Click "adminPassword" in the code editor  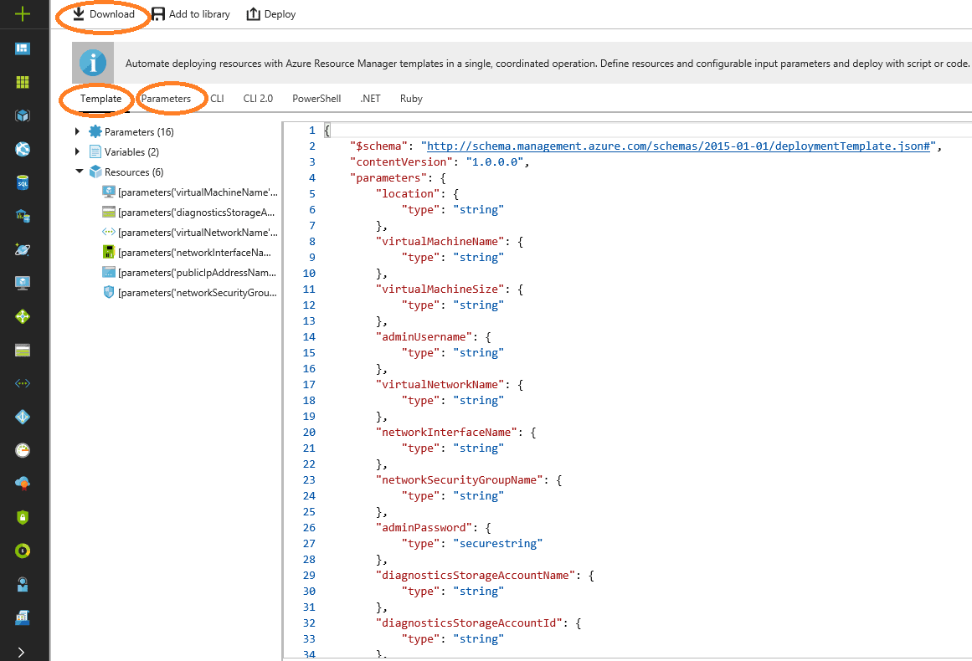(x=424, y=528)
